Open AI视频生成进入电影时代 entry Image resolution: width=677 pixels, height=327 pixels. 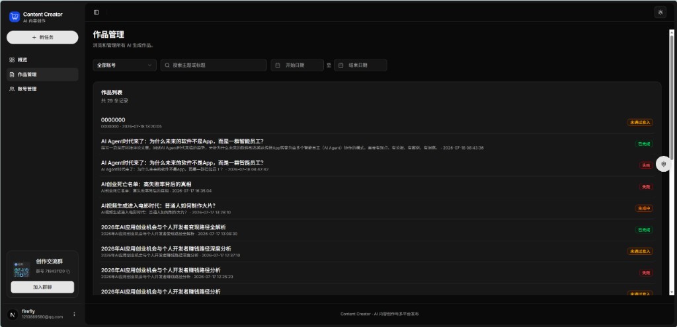[377, 208]
